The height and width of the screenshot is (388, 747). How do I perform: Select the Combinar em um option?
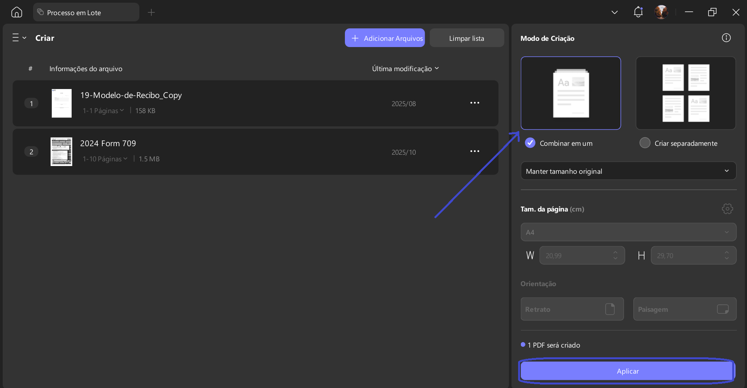(x=530, y=143)
